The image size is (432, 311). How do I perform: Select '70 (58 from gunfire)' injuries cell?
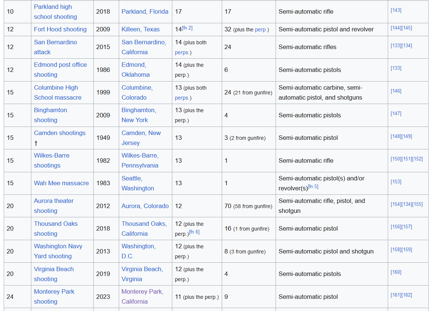tap(248, 206)
